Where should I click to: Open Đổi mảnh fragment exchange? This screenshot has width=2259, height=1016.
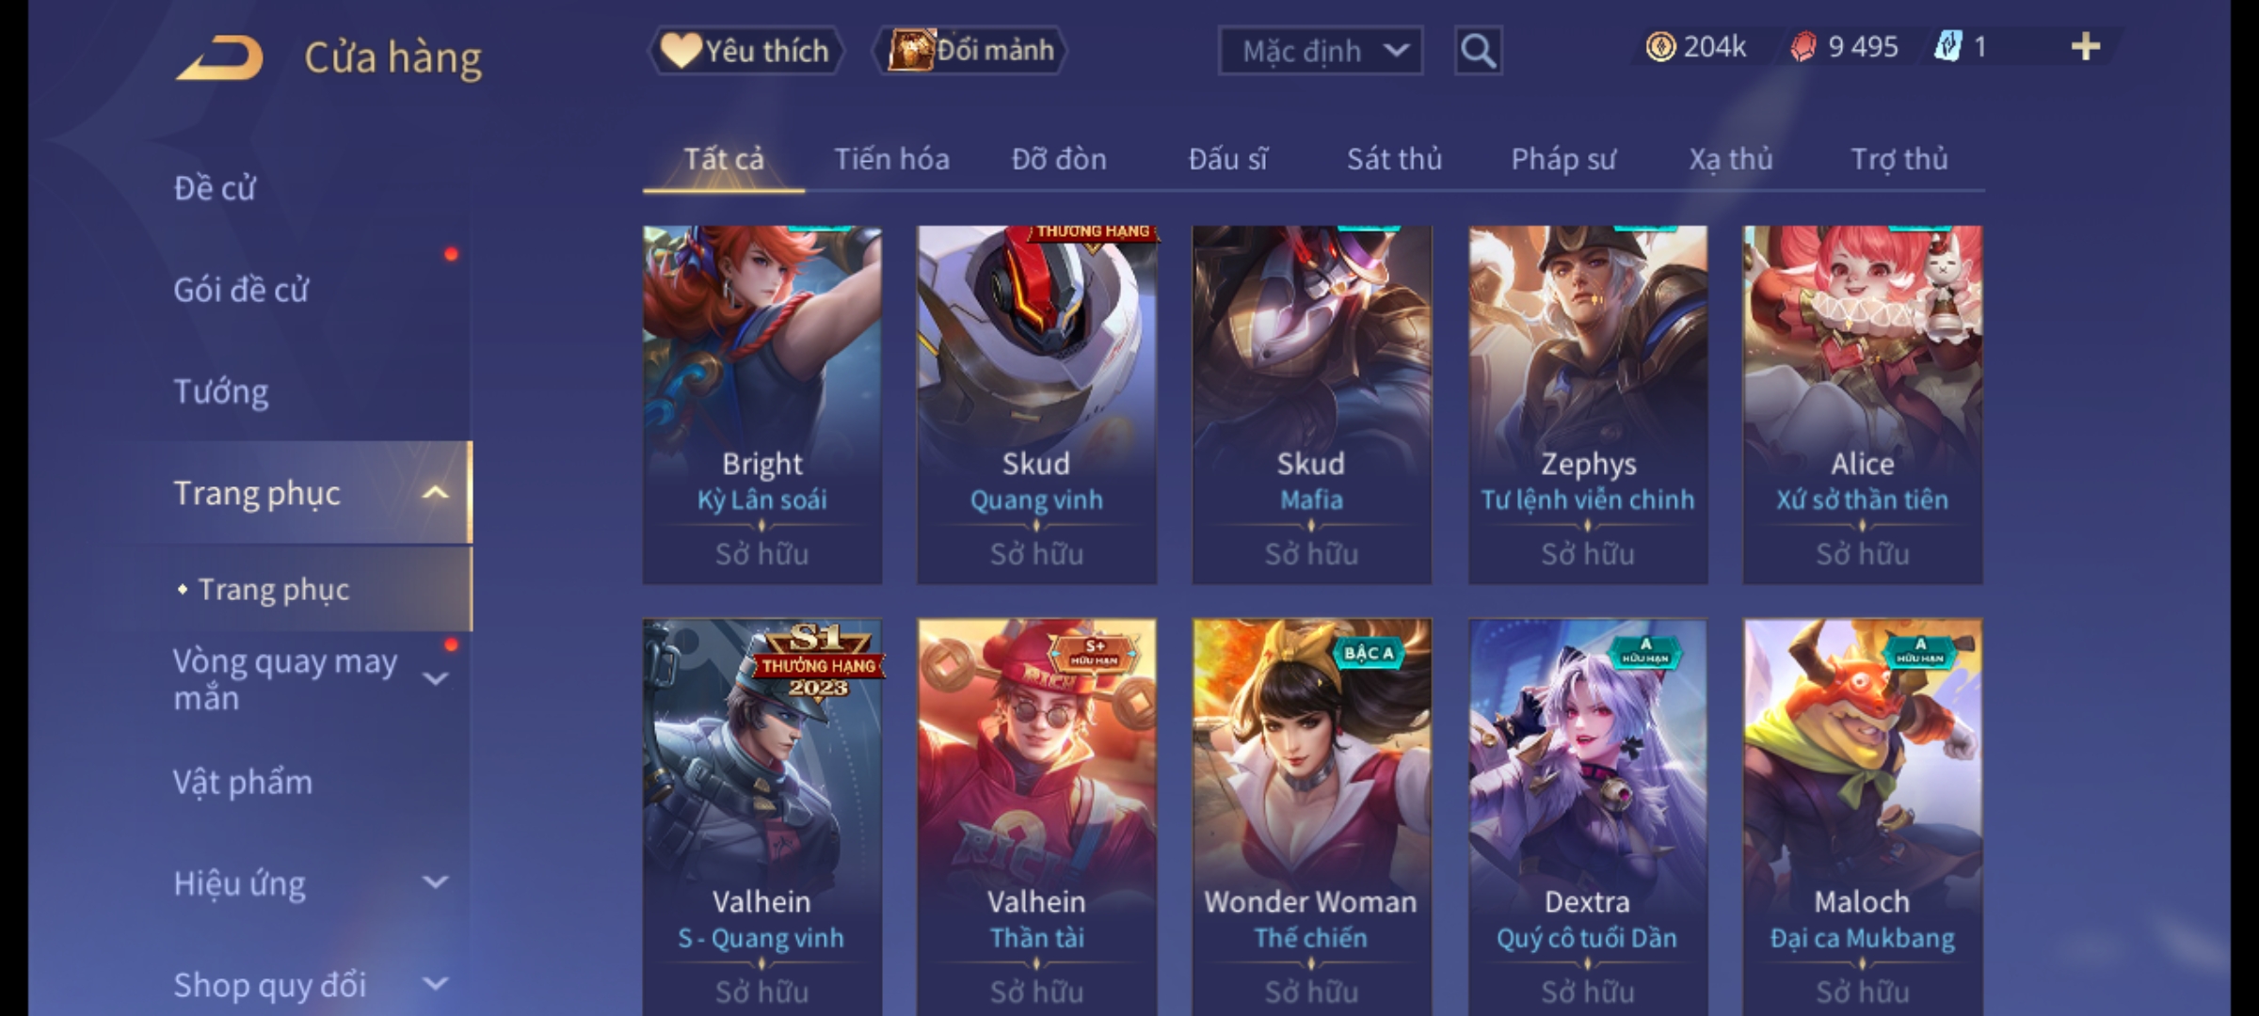[969, 50]
